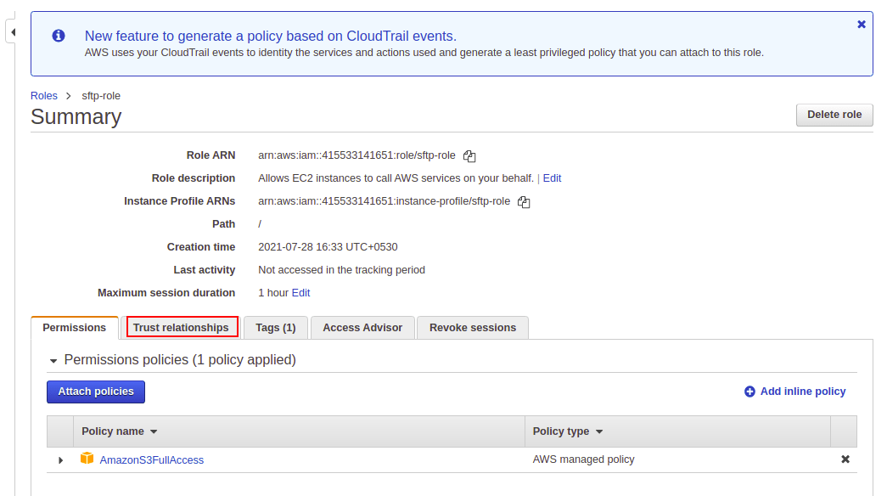Select the role ARN text value

click(357, 155)
